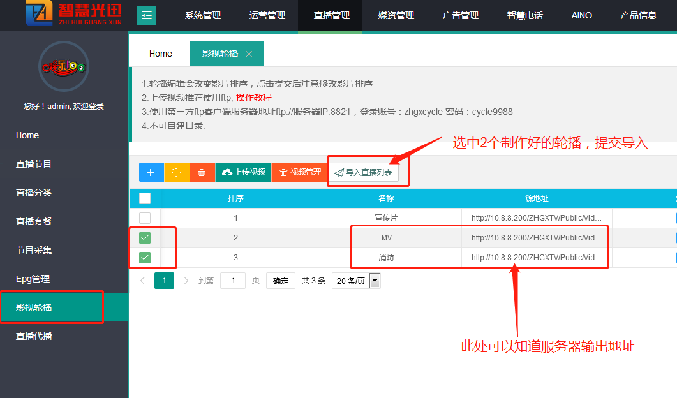The image size is (677, 398).
Task: Check the box for the 宣传片 row
Action: pos(145,218)
